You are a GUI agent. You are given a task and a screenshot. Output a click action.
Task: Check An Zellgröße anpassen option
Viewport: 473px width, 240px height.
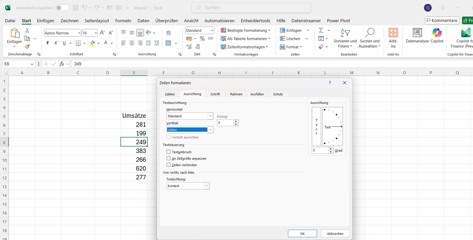(169, 158)
